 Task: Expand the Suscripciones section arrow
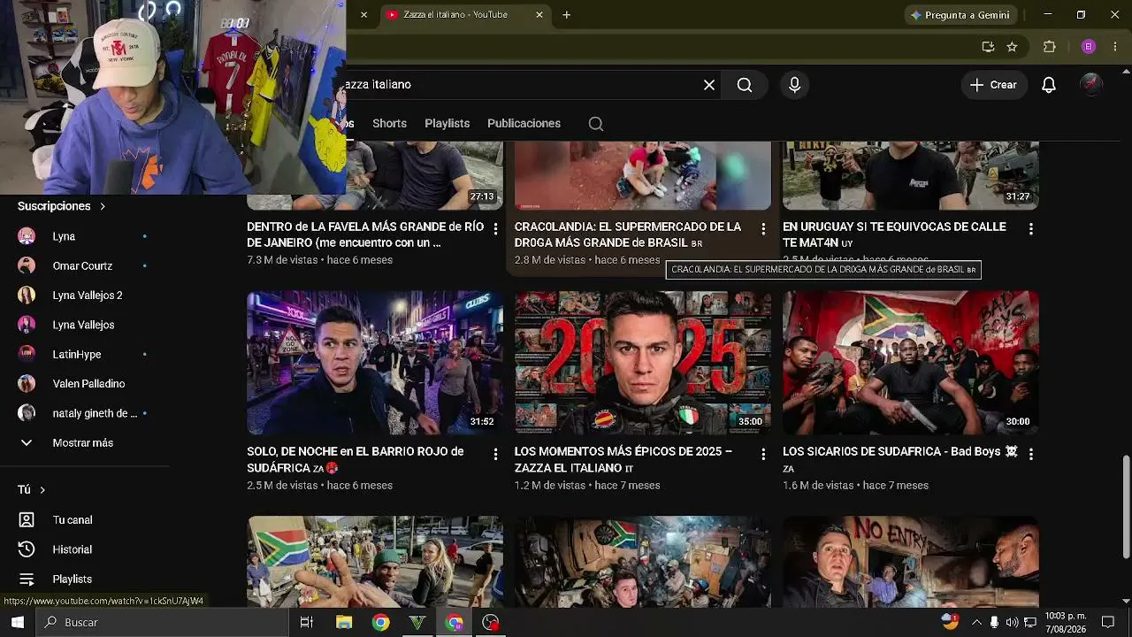[x=103, y=206]
